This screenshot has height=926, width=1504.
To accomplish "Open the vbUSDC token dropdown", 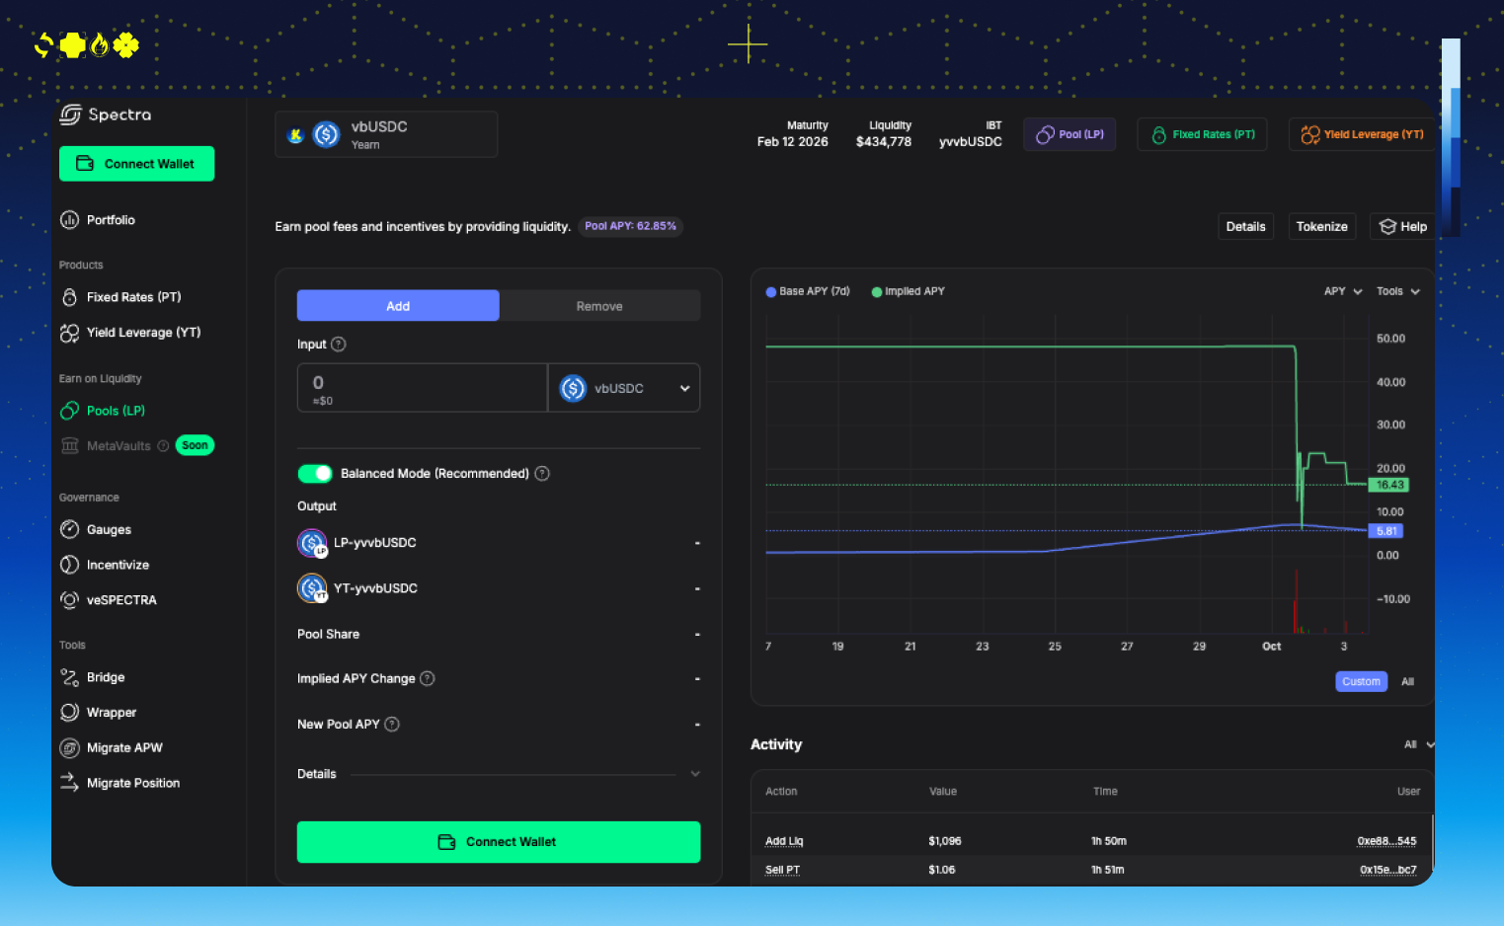I will 623,388.
